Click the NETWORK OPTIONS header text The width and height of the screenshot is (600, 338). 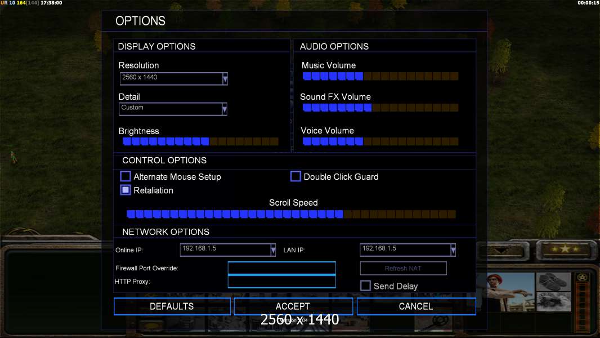point(165,232)
